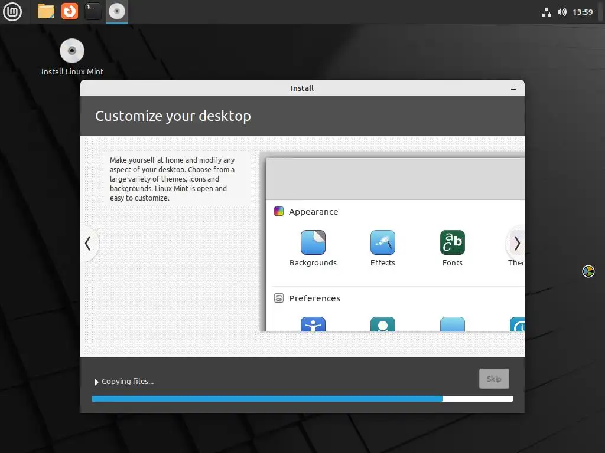Click the slideshow description paragraph
This screenshot has height=453, width=605.
tap(172, 179)
